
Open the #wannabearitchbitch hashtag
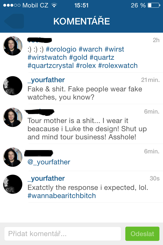[x=62, y=196]
